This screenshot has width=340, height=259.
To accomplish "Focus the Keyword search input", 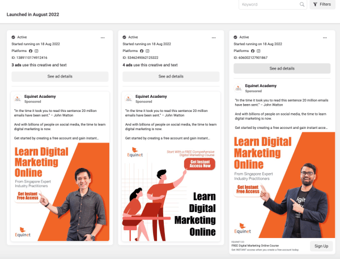I will [273, 5].
